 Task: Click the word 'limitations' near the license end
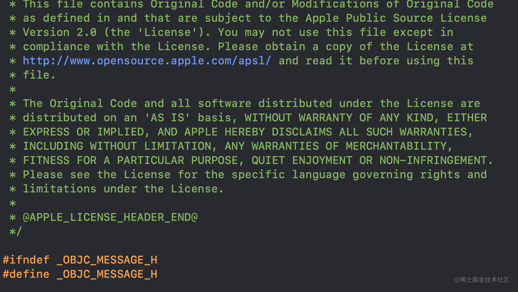pyautogui.click(x=59, y=188)
